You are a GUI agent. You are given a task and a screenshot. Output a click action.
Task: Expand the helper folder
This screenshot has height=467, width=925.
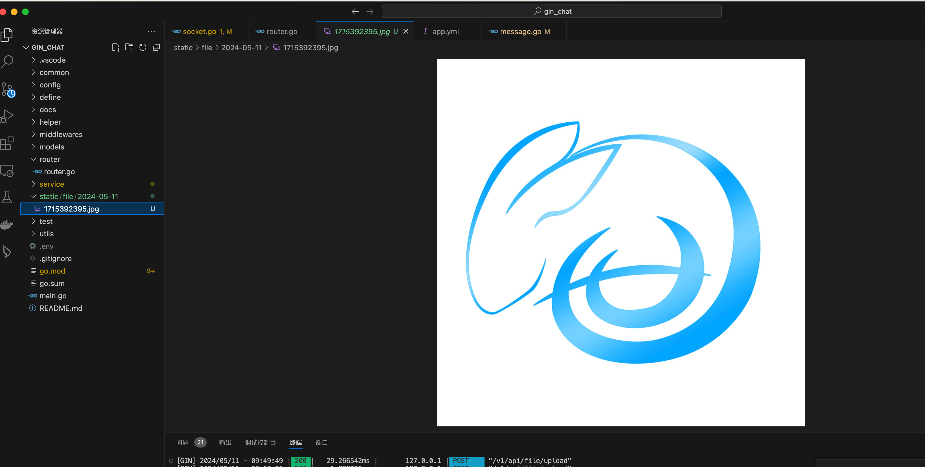coord(92,122)
